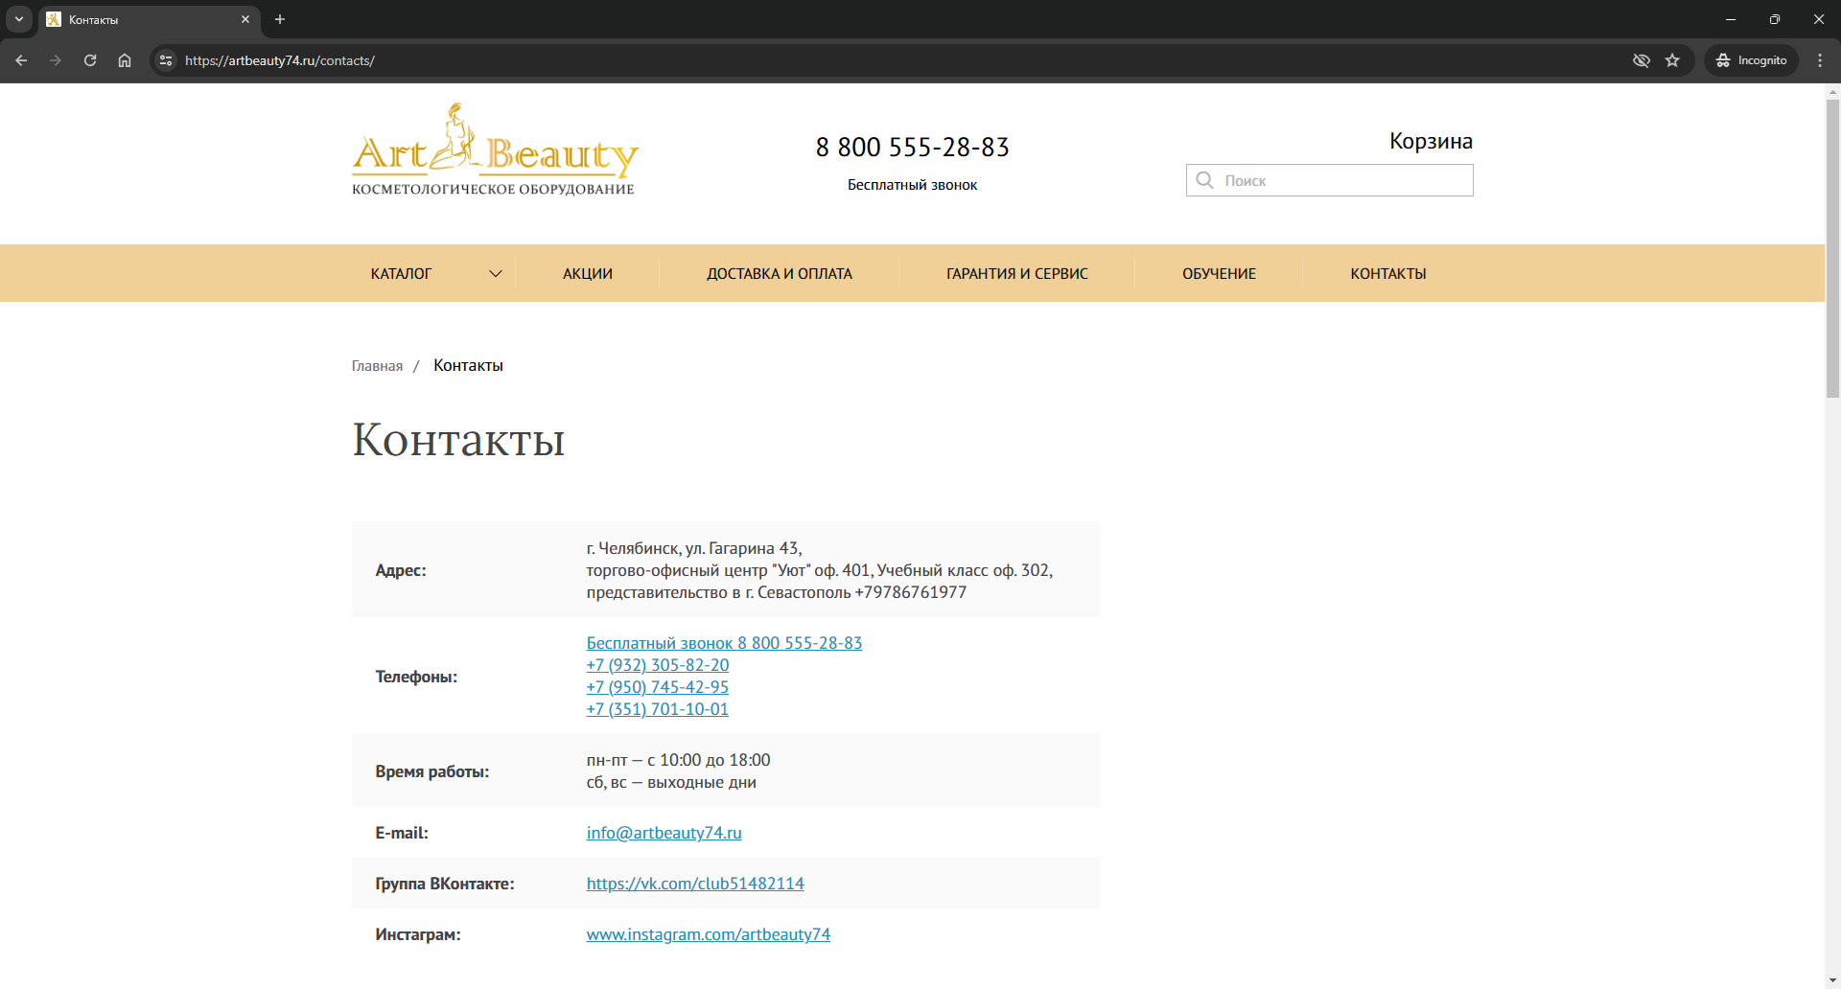Click the Поиск search input field
1841x989 pixels.
pyautogui.click(x=1342, y=180)
